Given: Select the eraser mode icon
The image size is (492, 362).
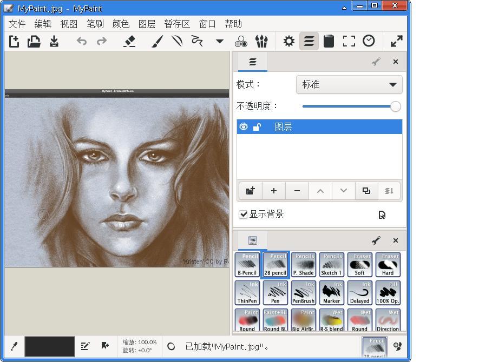Looking at the screenshot, I should click(129, 41).
